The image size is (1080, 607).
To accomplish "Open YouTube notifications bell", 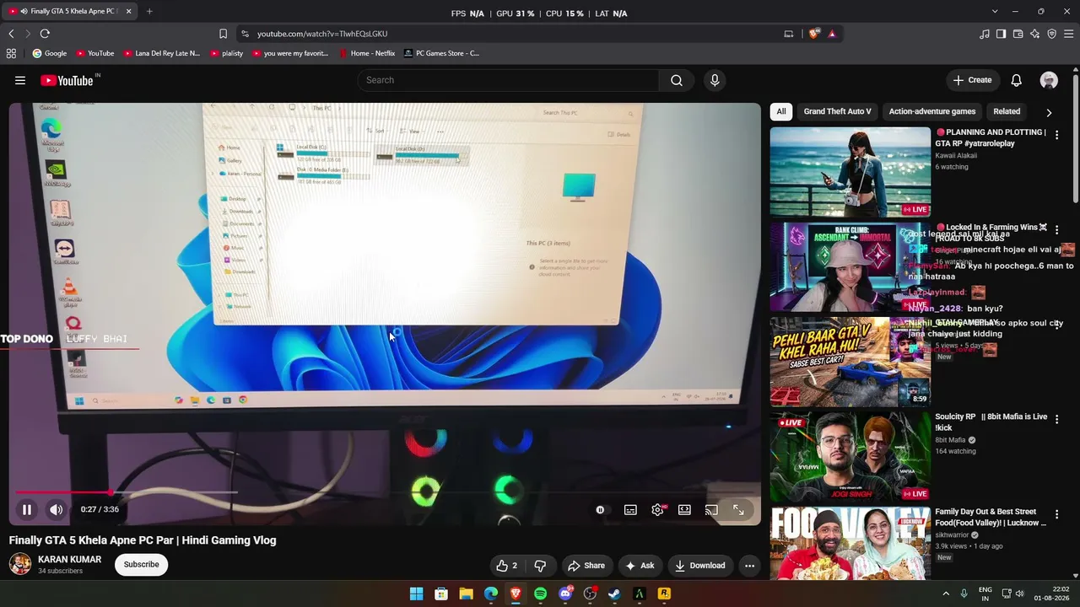I will (x=1017, y=80).
